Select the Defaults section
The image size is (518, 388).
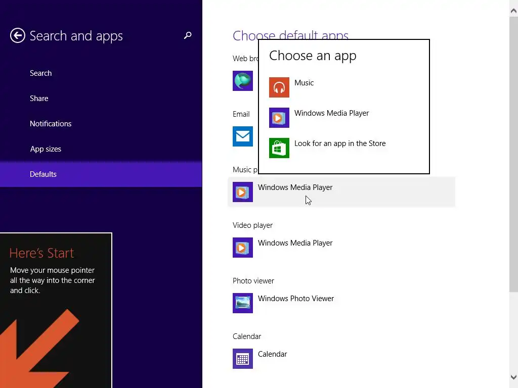[x=101, y=174]
